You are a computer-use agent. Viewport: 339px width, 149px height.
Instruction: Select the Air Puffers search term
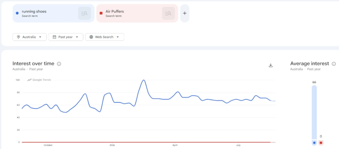[x=137, y=14]
